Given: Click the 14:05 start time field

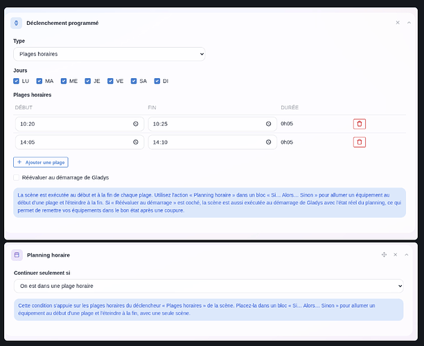Looking at the screenshot, I should tap(80, 142).
